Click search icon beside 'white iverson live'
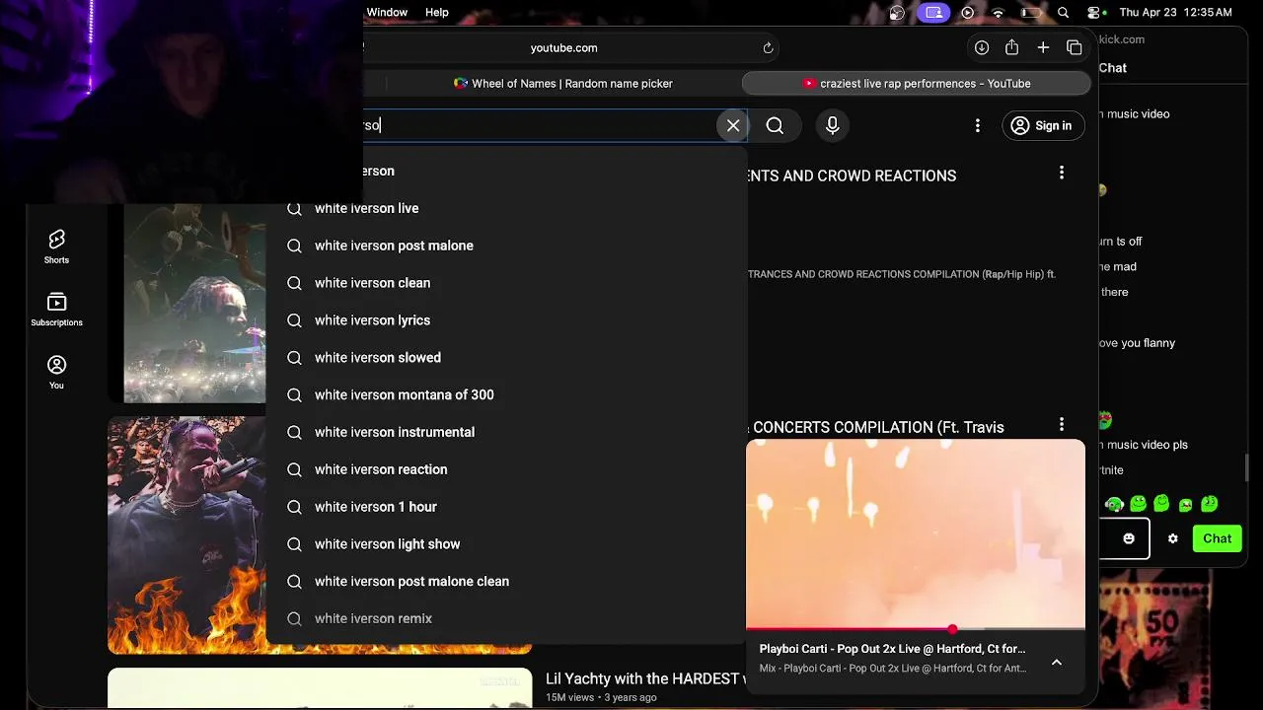Viewport: 1263px width, 710px height. [x=294, y=208]
